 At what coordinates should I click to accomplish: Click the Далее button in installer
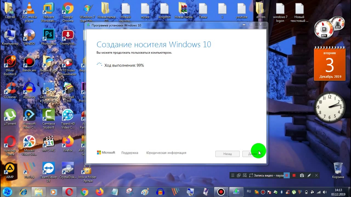pos(253,154)
